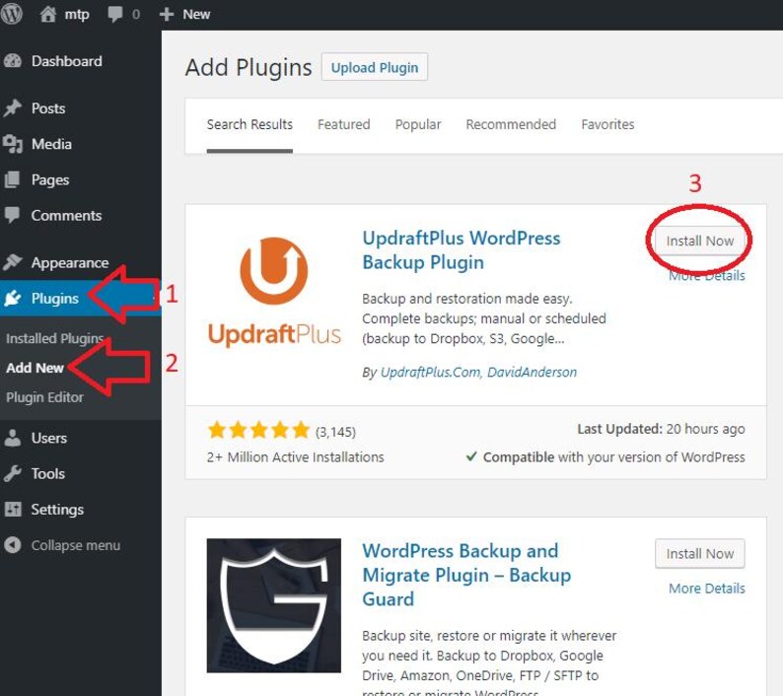Image resolution: width=783 pixels, height=696 pixels.
Task: Click the Media library icon
Action: [13, 144]
